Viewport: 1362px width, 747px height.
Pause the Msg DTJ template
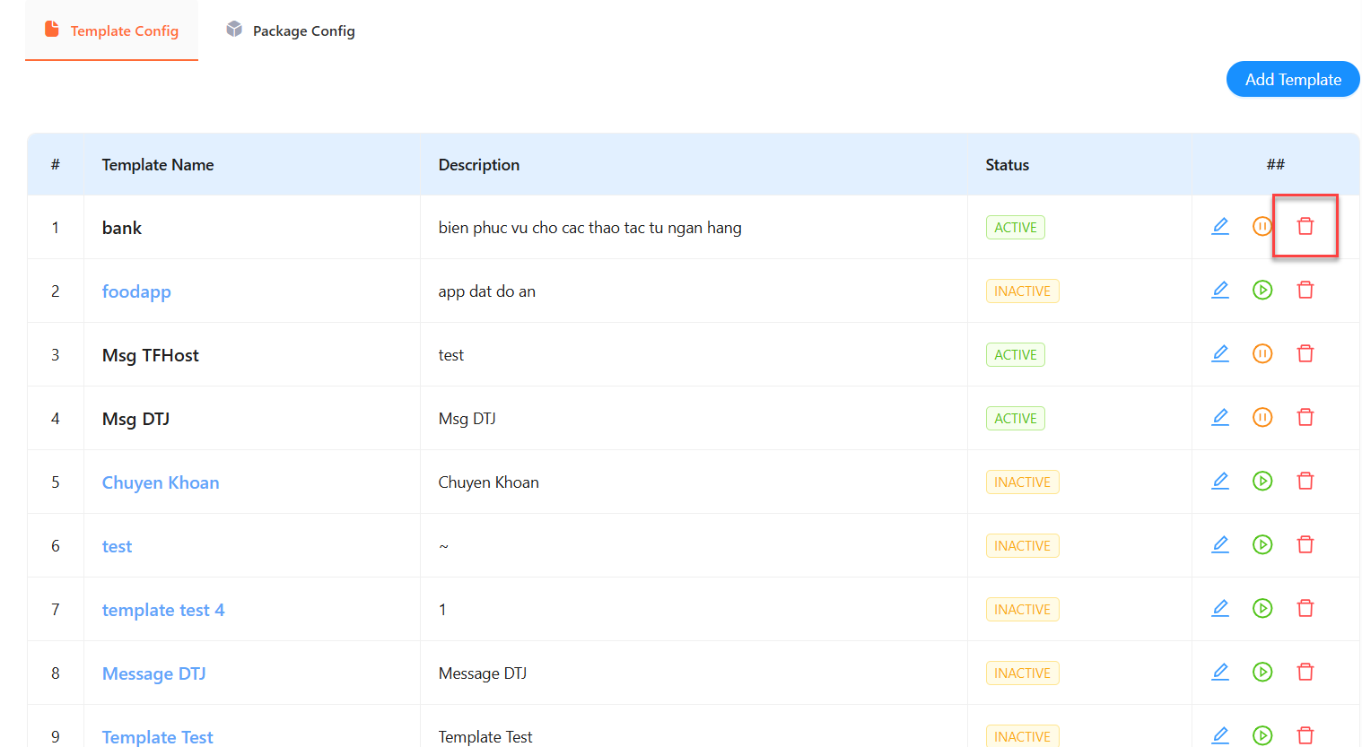[1262, 417]
